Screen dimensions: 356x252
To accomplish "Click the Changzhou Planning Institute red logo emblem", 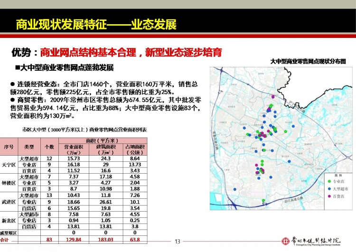I will 285,241.
